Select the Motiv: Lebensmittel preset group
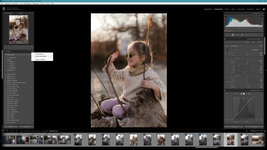267x150 pixels. (12, 112)
